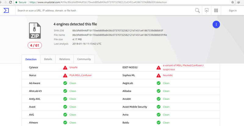Click the green check icon for Arcabit
The width and height of the screenshot is (244, 126).
[159, 99]
